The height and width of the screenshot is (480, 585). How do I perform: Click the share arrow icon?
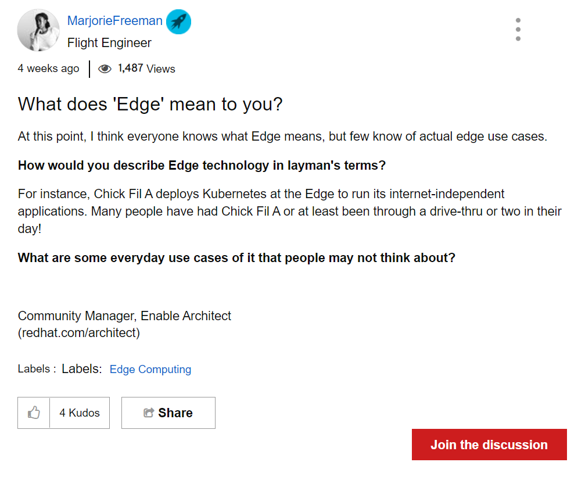(x=149, y=413)
